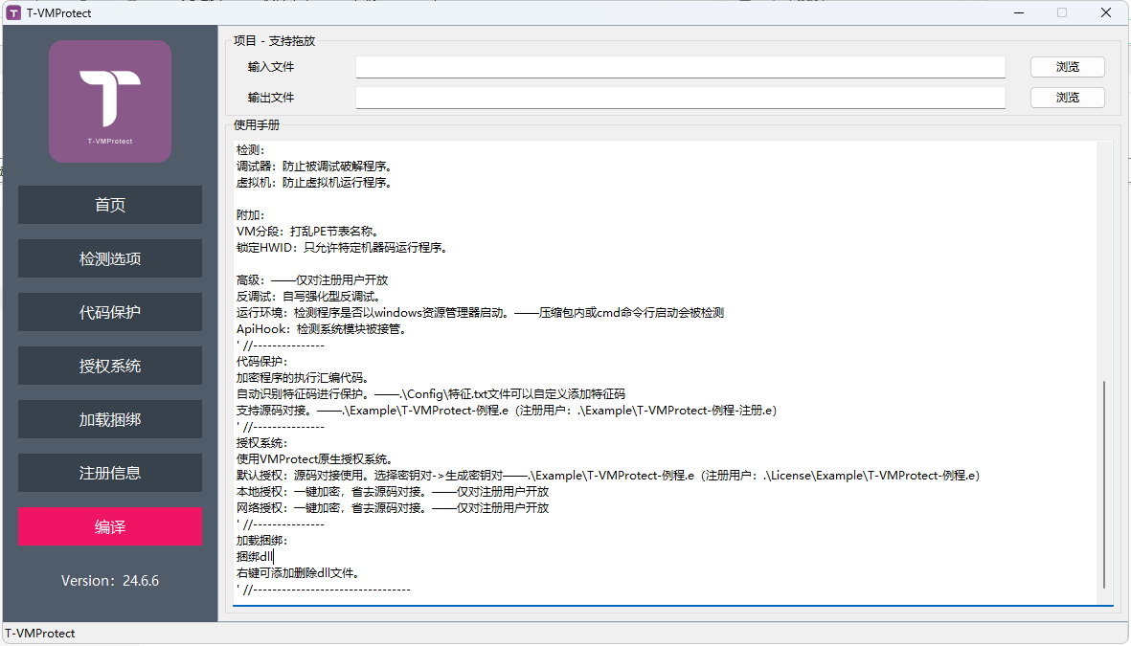Focus the 输出文件 path field
1131x646 pixels.
[x=680, y=98]
